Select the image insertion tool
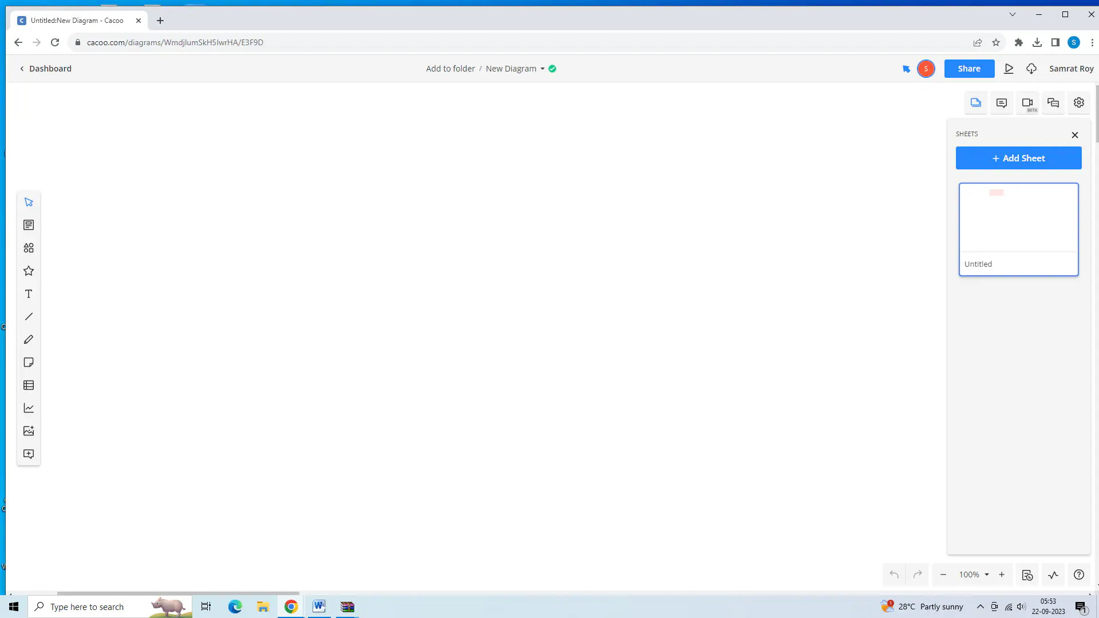The image size is (1099, 618). coord(29,431)
